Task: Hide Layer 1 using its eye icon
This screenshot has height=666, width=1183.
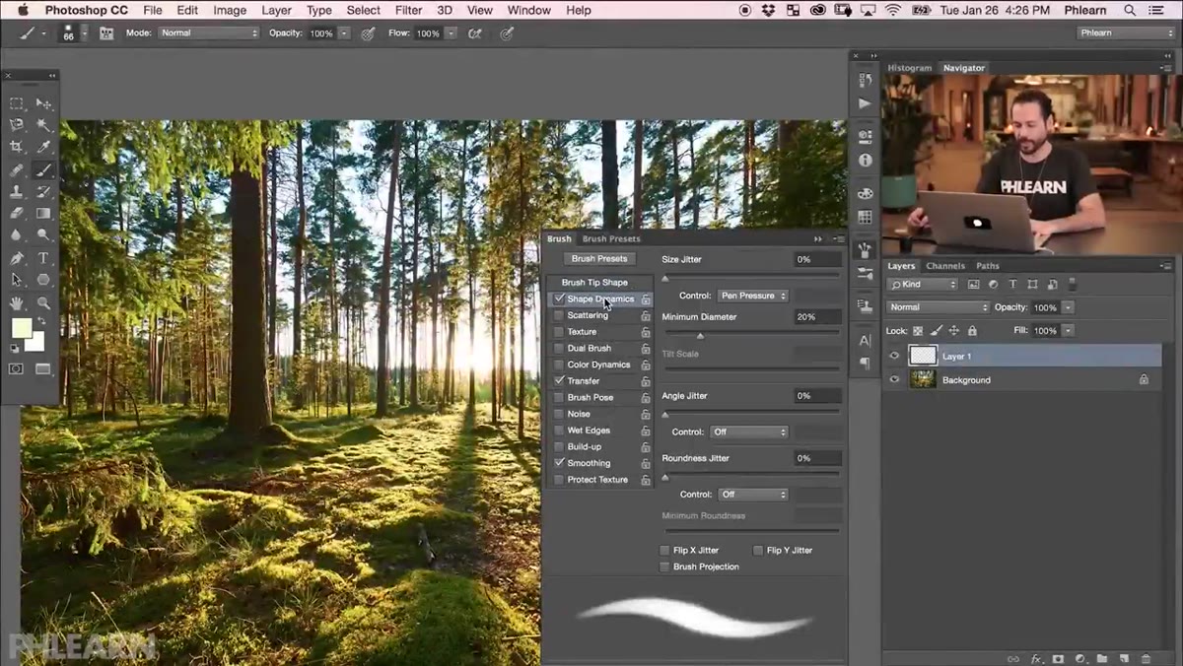Action: [x=894, y=356]
